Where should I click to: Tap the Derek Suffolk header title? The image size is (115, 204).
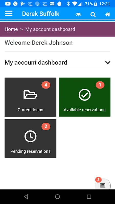coord(41,14)
